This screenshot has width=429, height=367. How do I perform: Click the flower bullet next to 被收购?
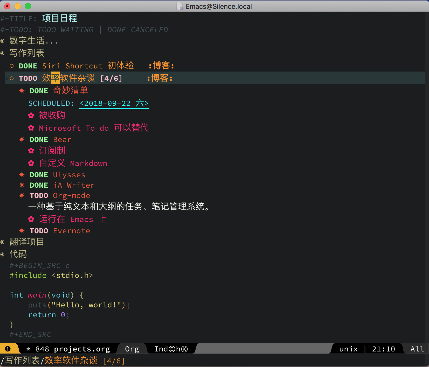31,115
